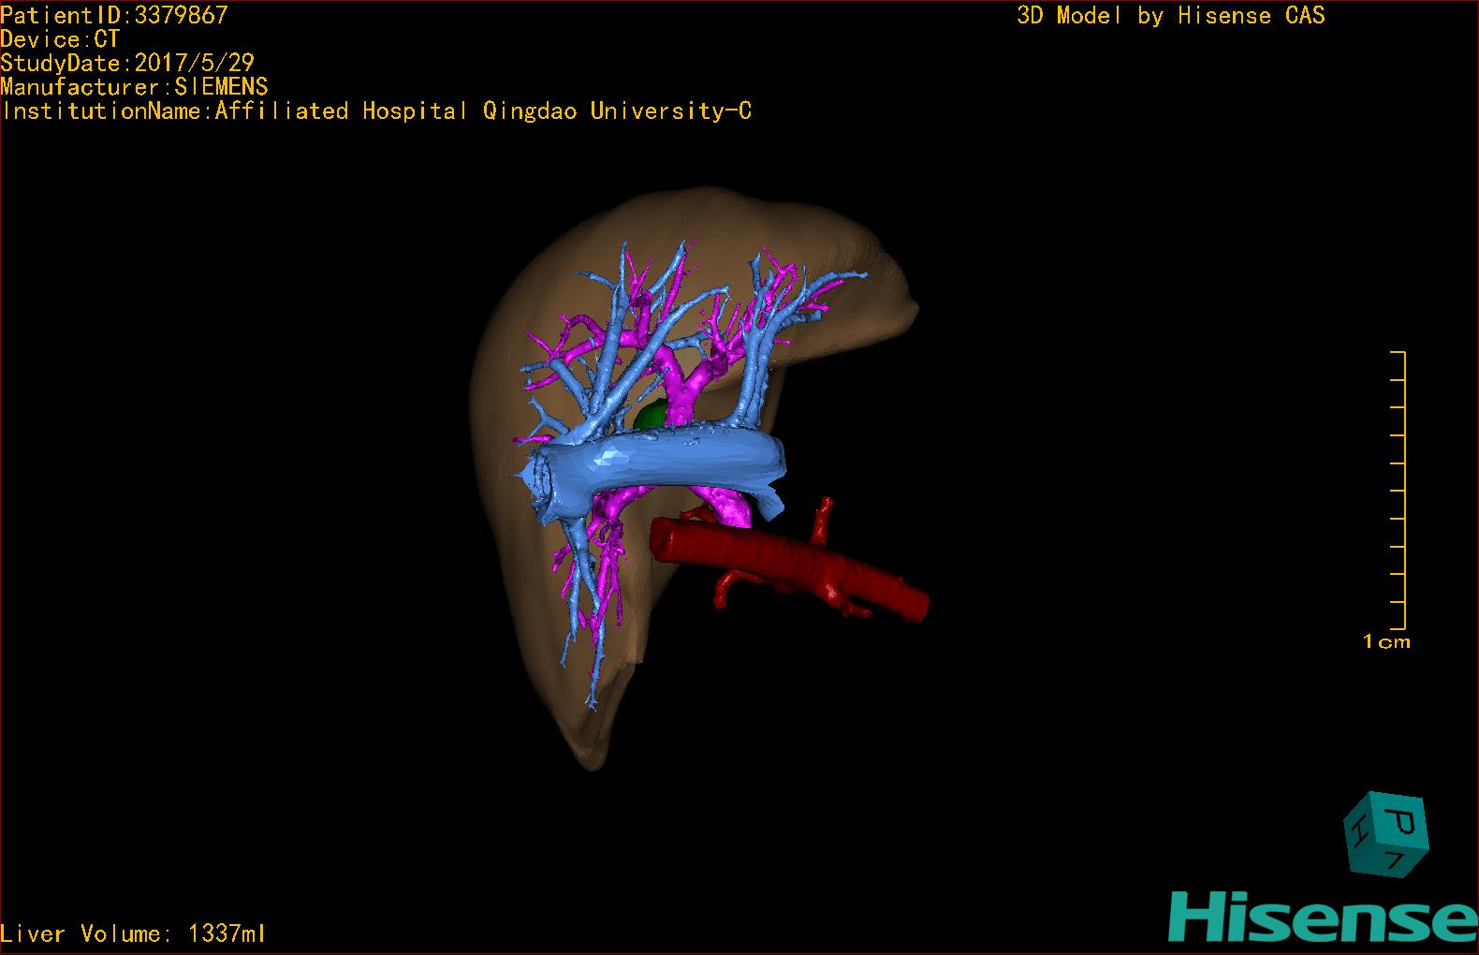The height and width of the screenshot is (955, 1479).
Task: Select the Liver Volume: 1337ml readout
Action: [x=133, y=933]
